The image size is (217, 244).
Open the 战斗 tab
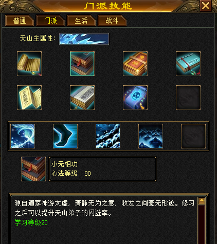pyautogui.click(x=112, y=21)
